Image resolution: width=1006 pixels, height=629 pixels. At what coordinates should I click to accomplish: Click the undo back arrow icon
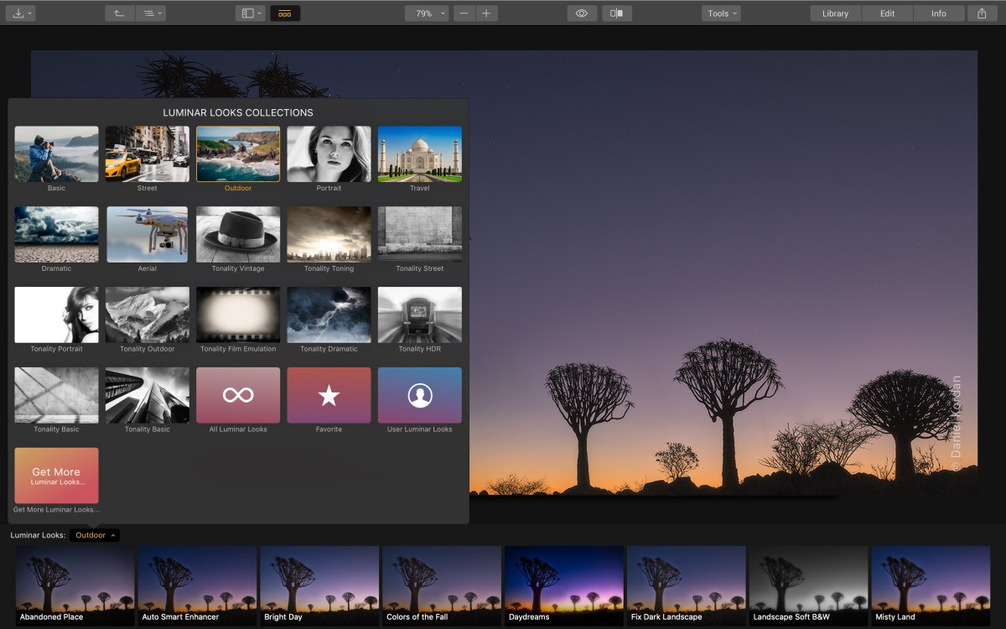click(120, 13)
